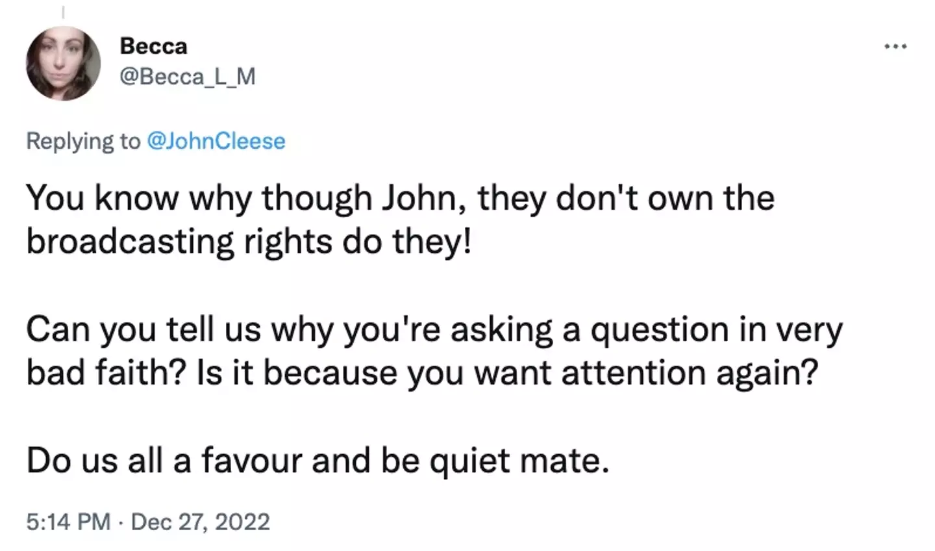Click the 5:14 PM timestamp

(x=68, y=522)
